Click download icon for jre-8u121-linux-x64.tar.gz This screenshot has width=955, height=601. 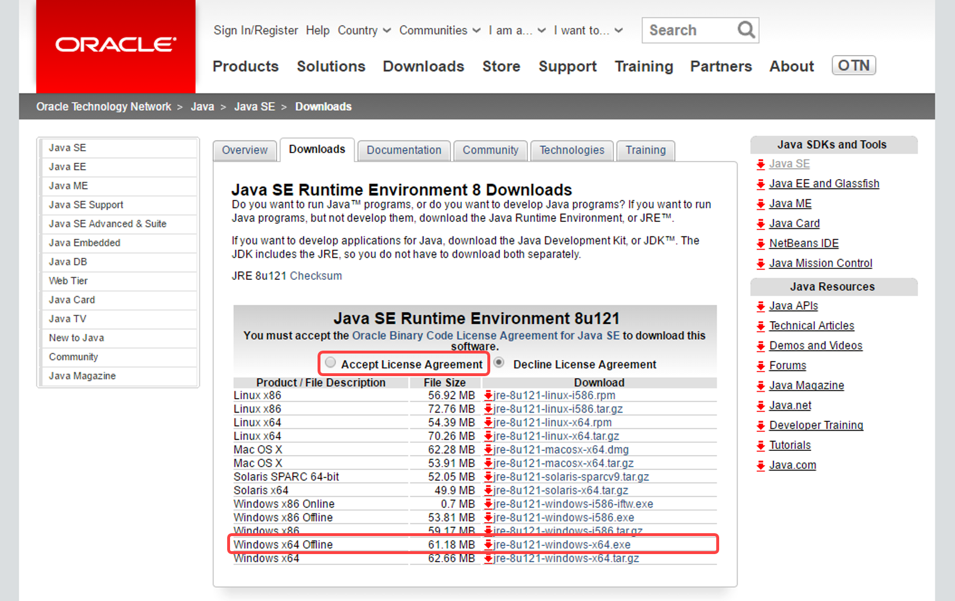coord(489,436)
